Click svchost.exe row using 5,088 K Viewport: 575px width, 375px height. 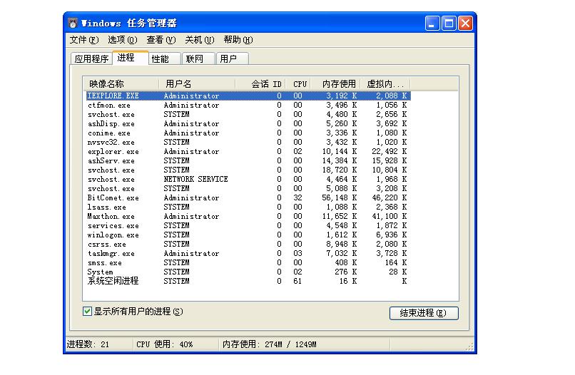point(248,188)
